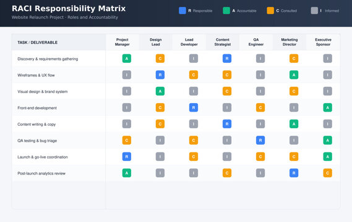The image size is (352, 222).
Task: Click the Visual design & brand system label
Action: (x=43, y=91)
